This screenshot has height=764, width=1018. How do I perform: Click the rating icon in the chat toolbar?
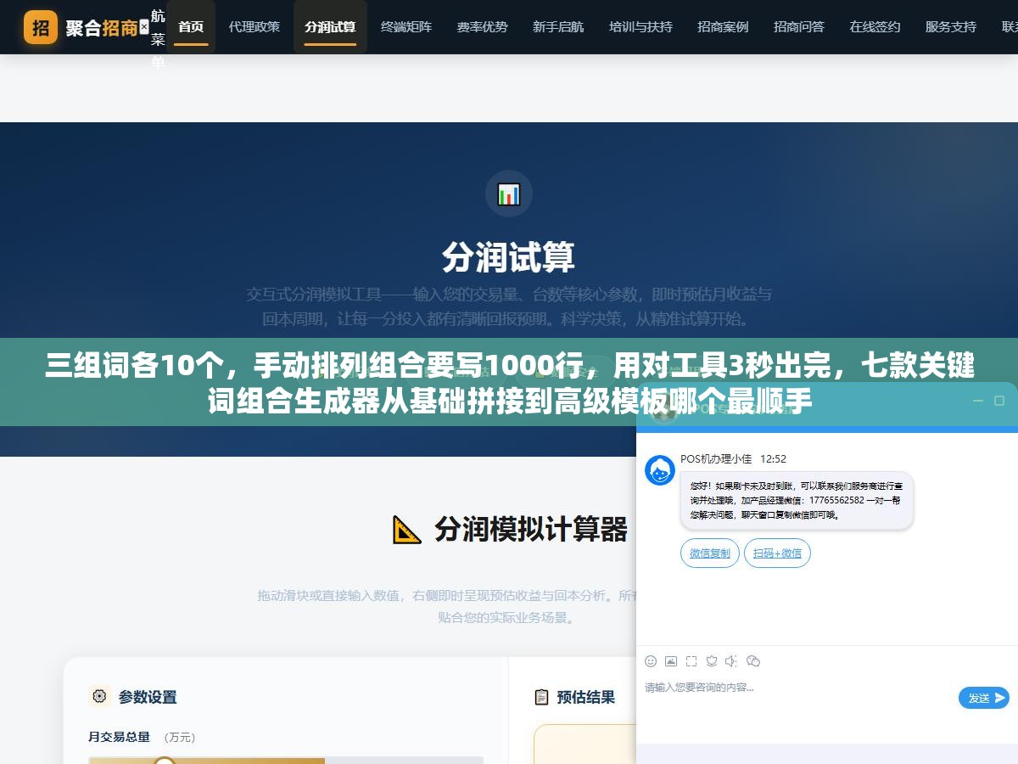point(712,660)
